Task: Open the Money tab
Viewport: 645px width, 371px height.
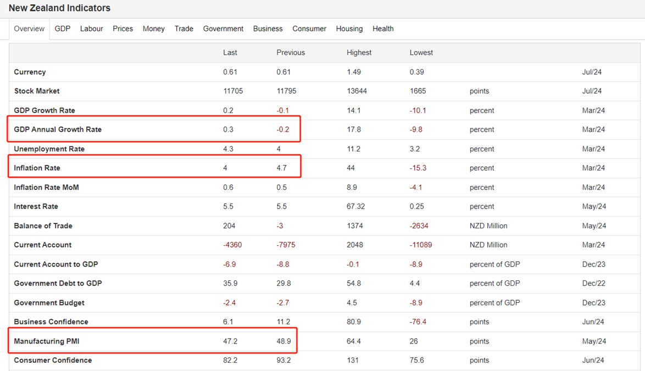Action: click(153, 29)
